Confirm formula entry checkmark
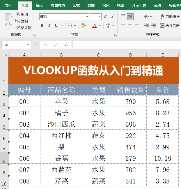Viewport: 181px width, 189px height. tap(56, 45)
